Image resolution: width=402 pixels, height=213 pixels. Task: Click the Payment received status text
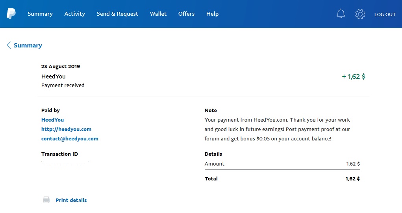pyautogui.click(x=63, y=85)
